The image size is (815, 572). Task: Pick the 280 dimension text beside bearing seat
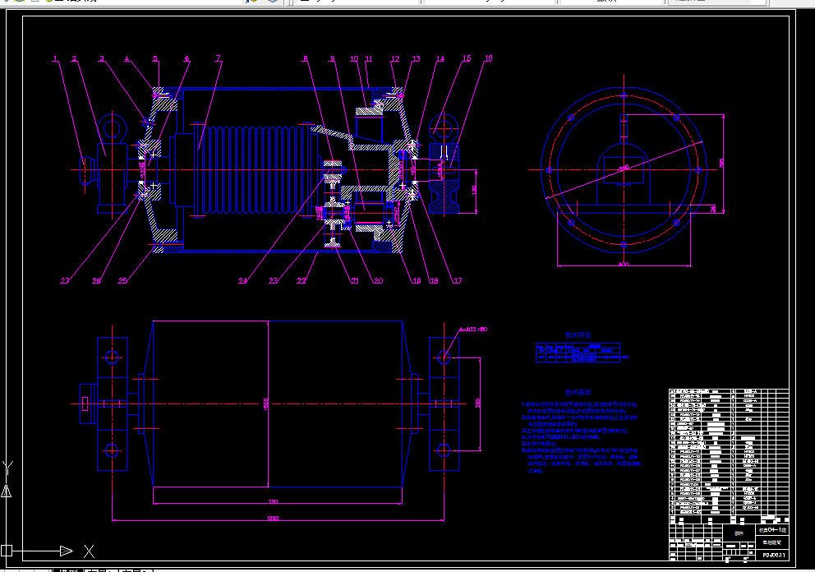click(x=477, y=403)
